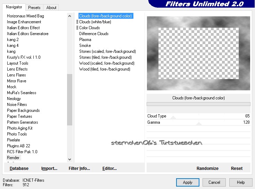The image size is (255, 189).
Task: Select kang 4 category
Action: 13,46
